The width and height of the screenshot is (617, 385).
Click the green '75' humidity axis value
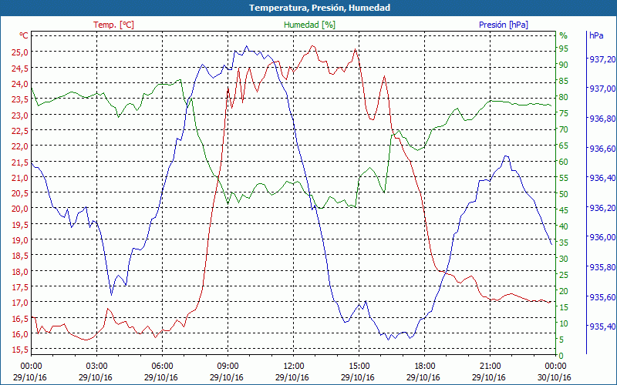[x=564, y=113]
